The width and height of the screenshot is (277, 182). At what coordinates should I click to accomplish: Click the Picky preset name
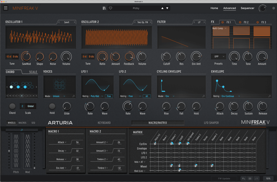[x=136, y=8]
